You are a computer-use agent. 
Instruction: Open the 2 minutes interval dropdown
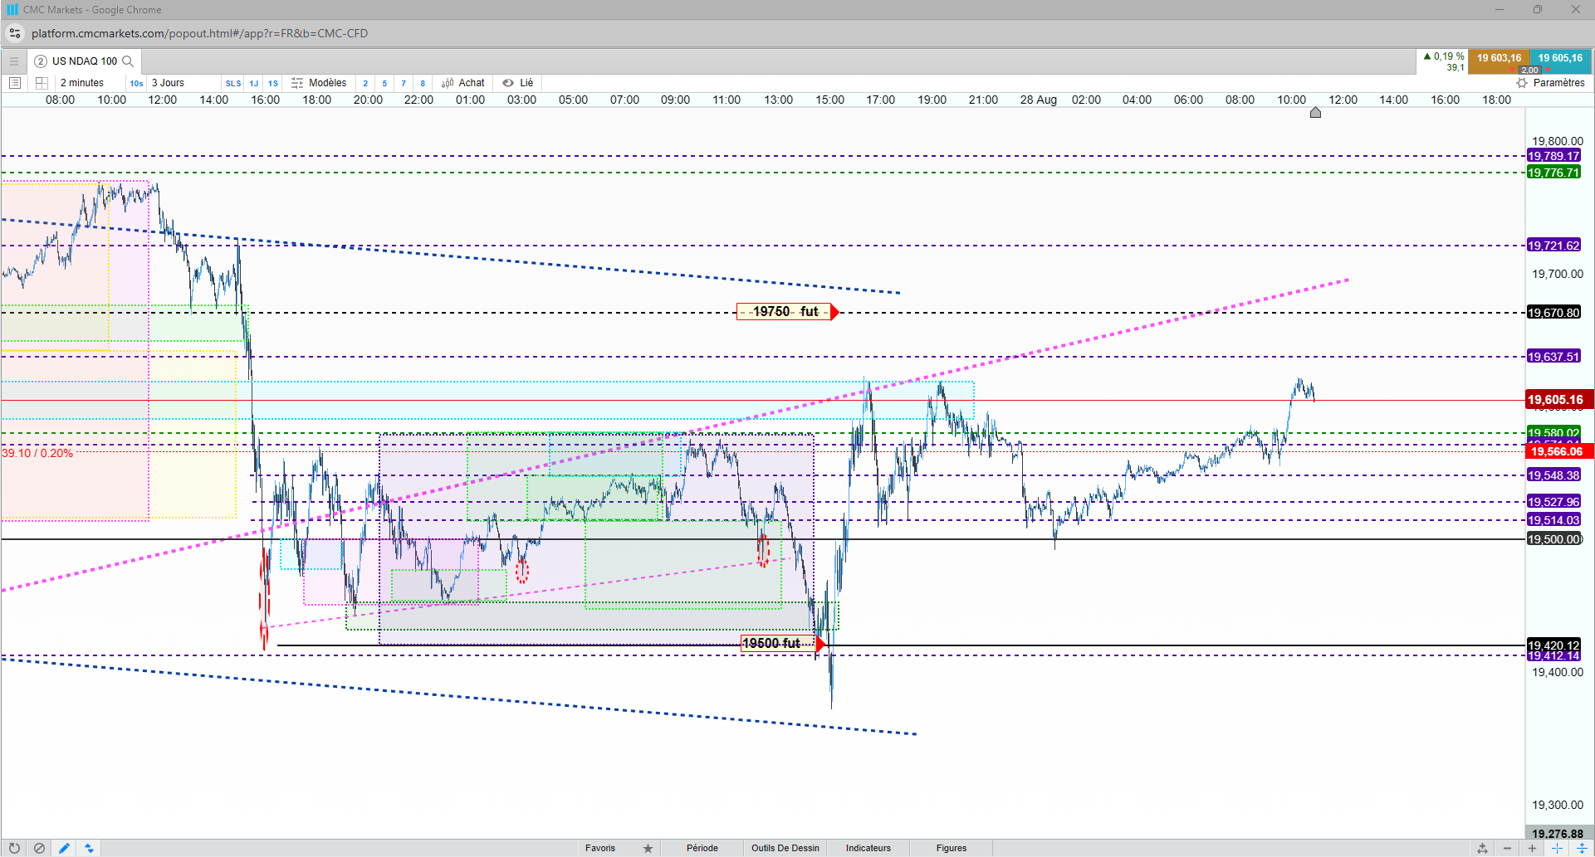tap(82, 83)
